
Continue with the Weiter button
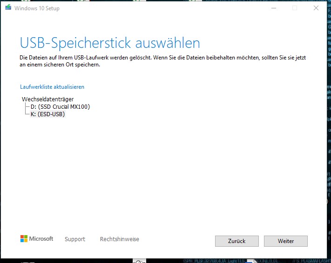(286, 241)
